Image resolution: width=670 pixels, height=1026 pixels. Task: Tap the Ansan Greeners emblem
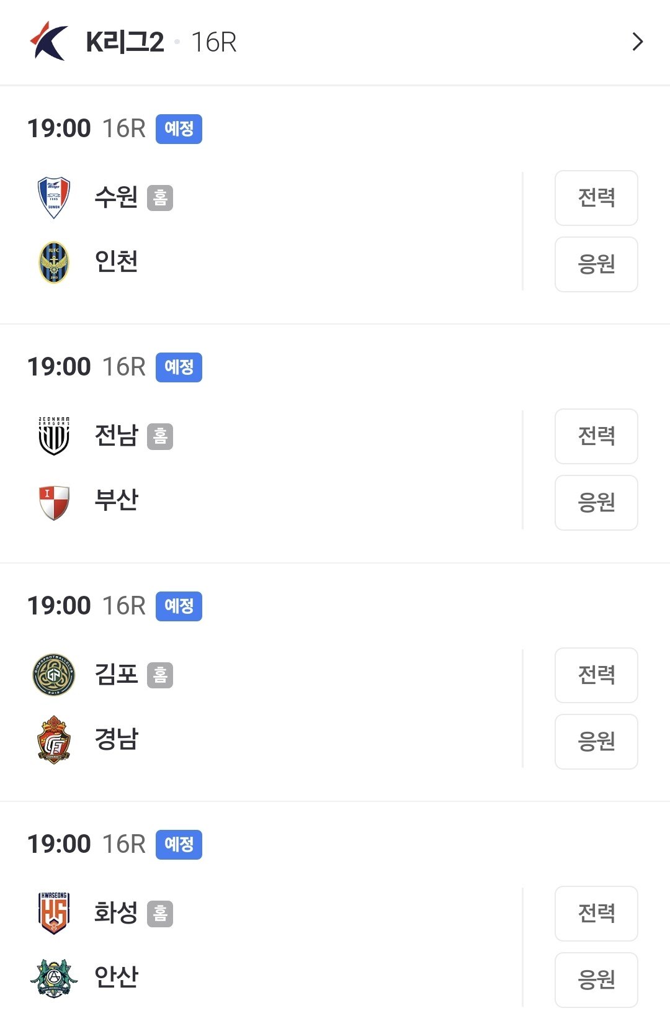click(54, 978)
